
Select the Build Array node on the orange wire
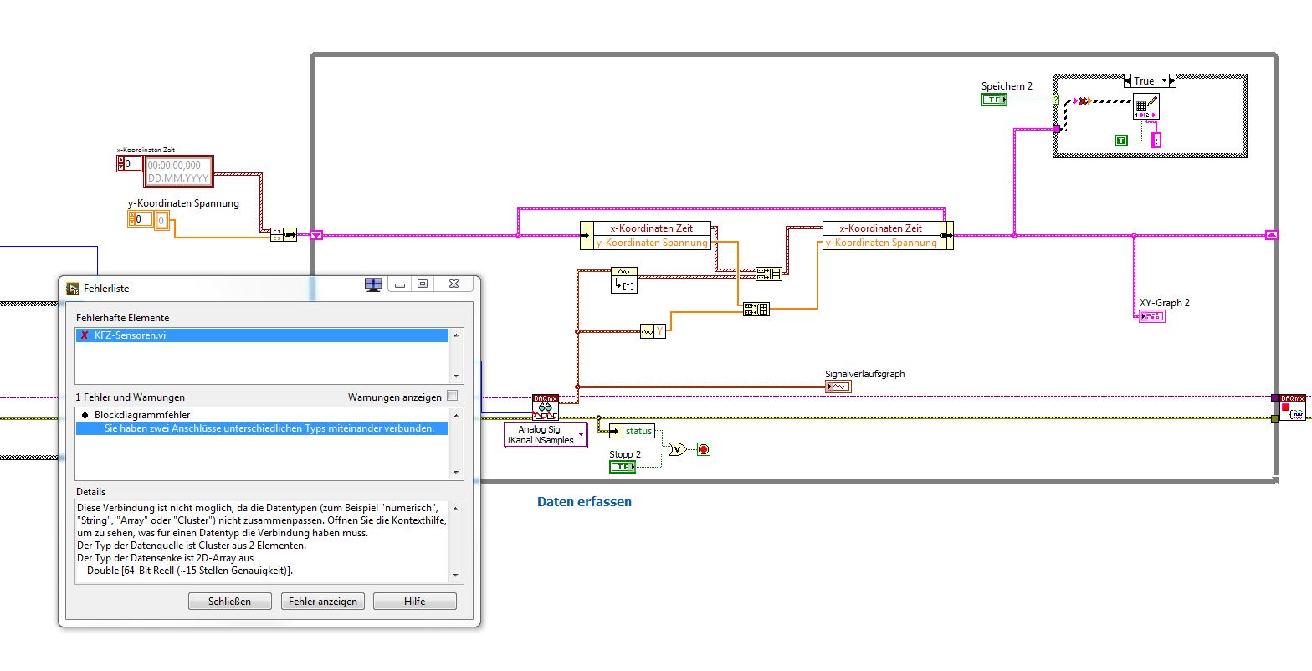756,309
